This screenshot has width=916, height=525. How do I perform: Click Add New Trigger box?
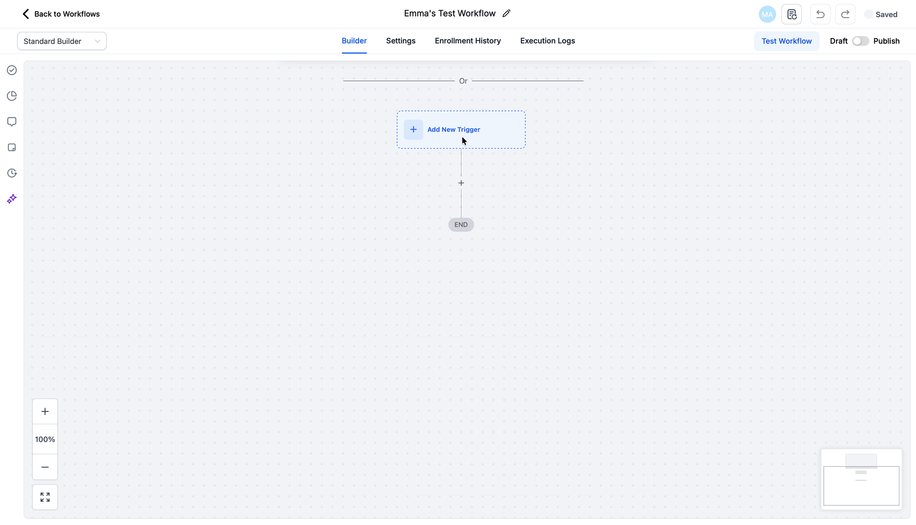461,130
